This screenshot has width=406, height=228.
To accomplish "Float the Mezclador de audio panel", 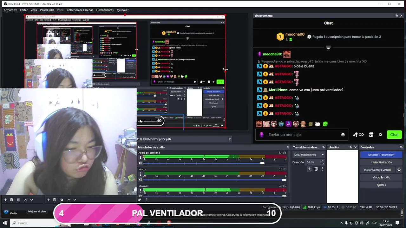I will pyautogui.click(x=288, y=147).
